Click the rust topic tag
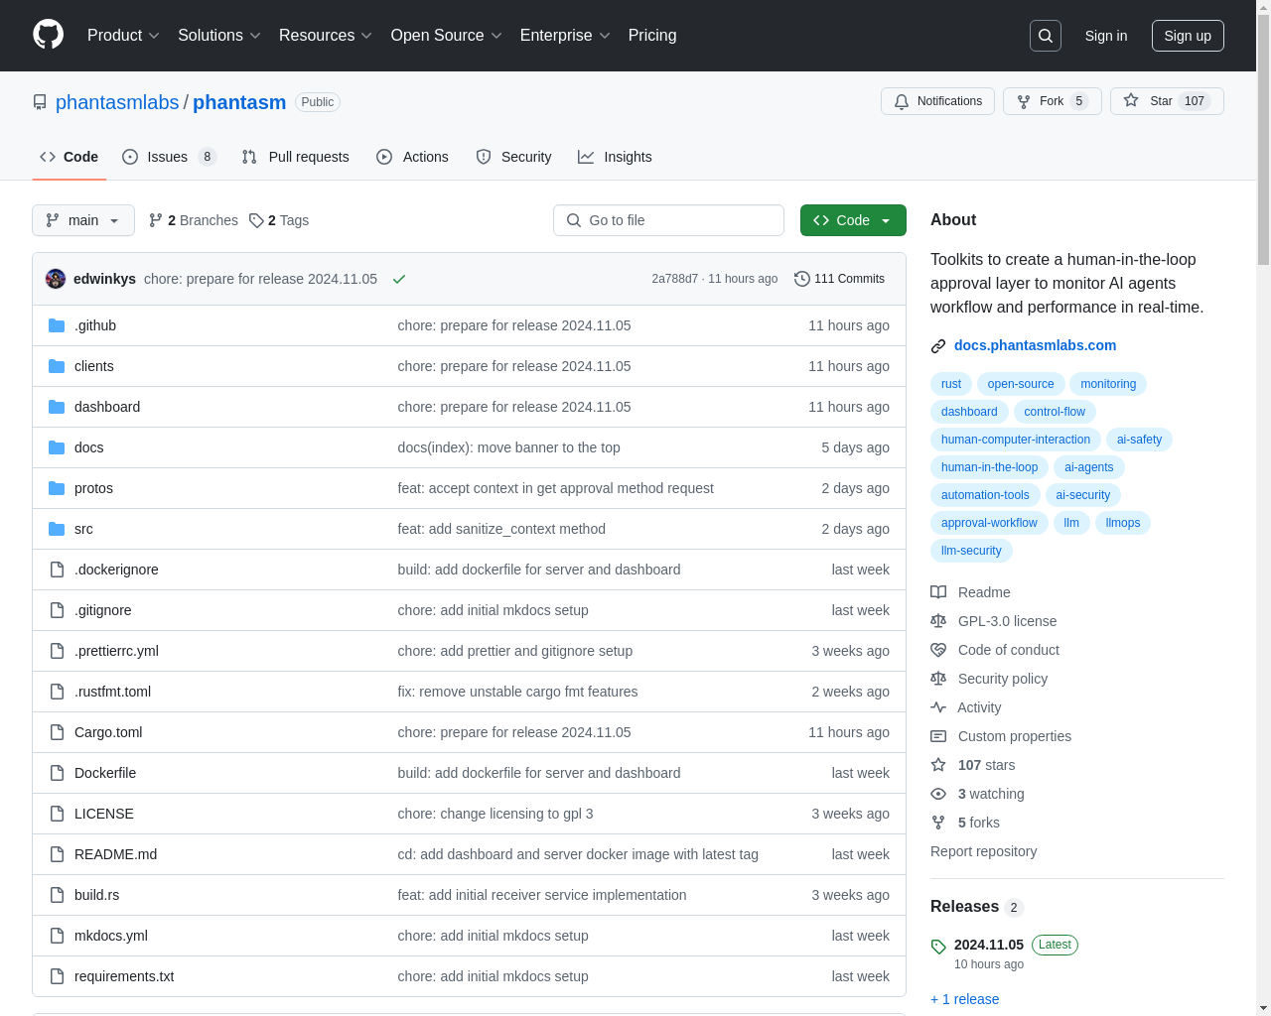This screenshot has height=1016, width=1271. [951, 384]
